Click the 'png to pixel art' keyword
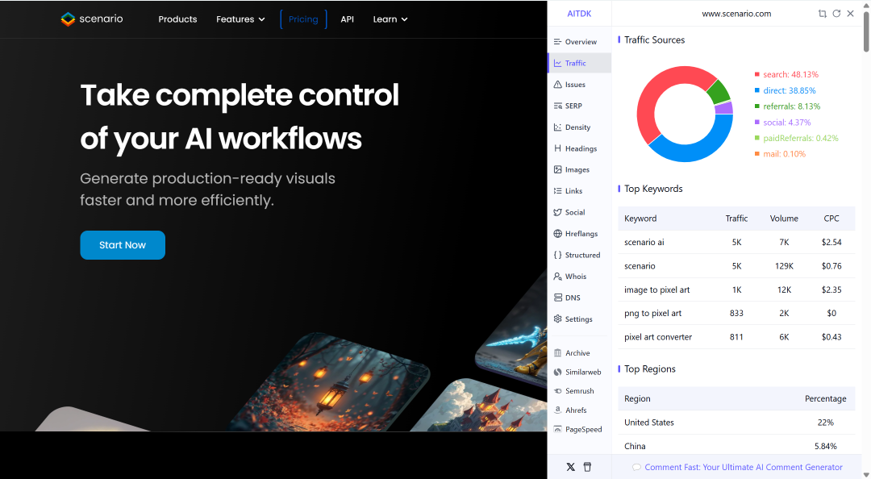Viewport: 871px width, 479px height. tap(652, 314)
